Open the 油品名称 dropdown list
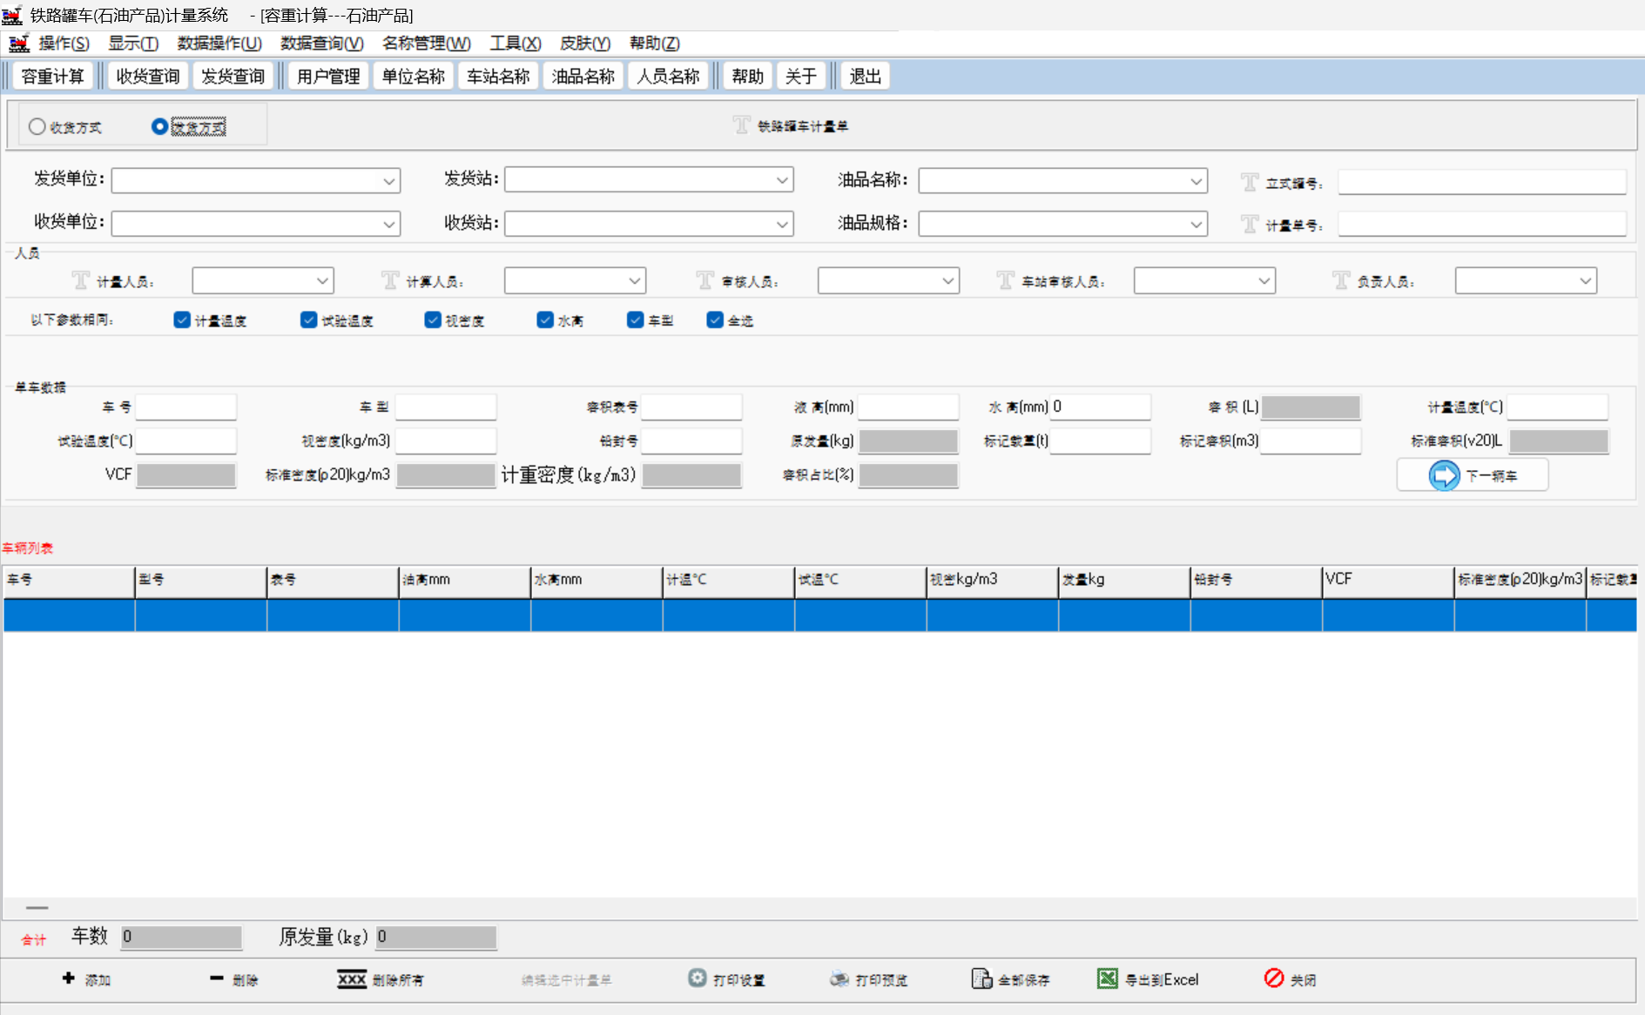This screenshot has width=1645, height=1015. (x=1196, y=181)
